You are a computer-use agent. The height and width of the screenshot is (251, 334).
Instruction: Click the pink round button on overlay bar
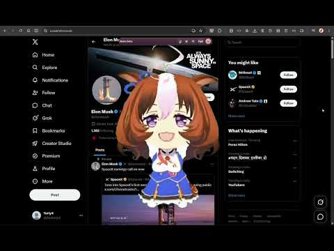pos(208,41)
